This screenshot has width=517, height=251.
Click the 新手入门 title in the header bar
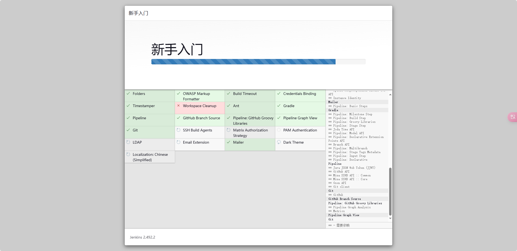138,13
